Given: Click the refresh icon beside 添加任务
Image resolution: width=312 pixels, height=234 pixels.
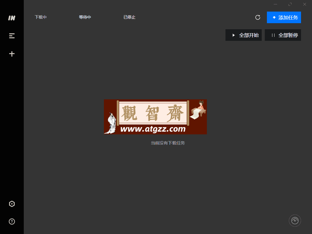Looking at the screenshot, I should point(258,17).
